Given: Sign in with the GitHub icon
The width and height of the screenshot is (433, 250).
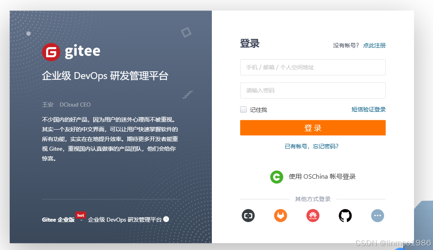Looking at the screenshot, I should click(x=345, y=216).
